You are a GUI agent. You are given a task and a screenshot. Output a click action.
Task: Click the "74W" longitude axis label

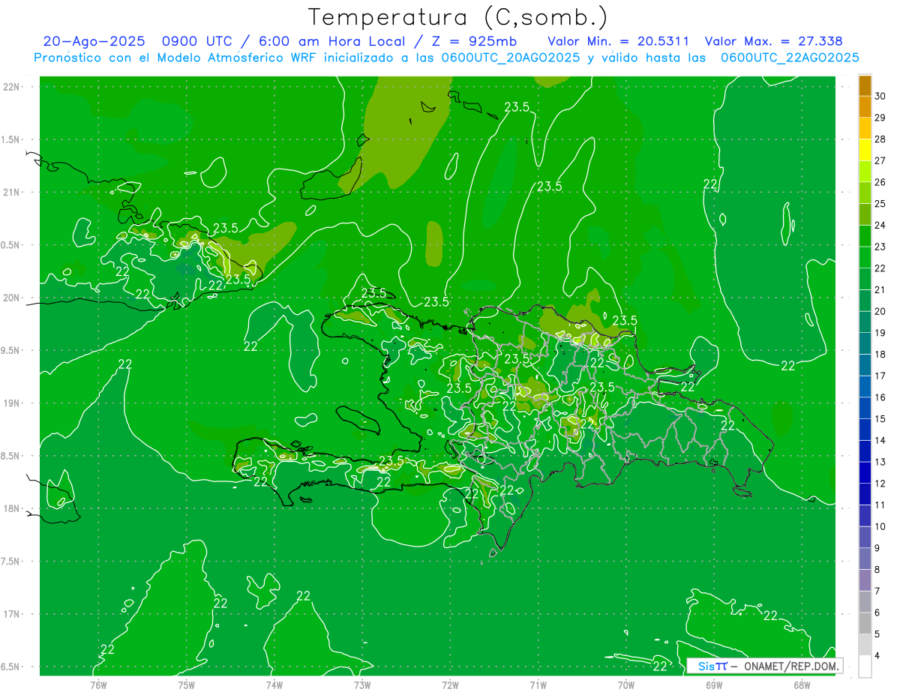(274, 685)
